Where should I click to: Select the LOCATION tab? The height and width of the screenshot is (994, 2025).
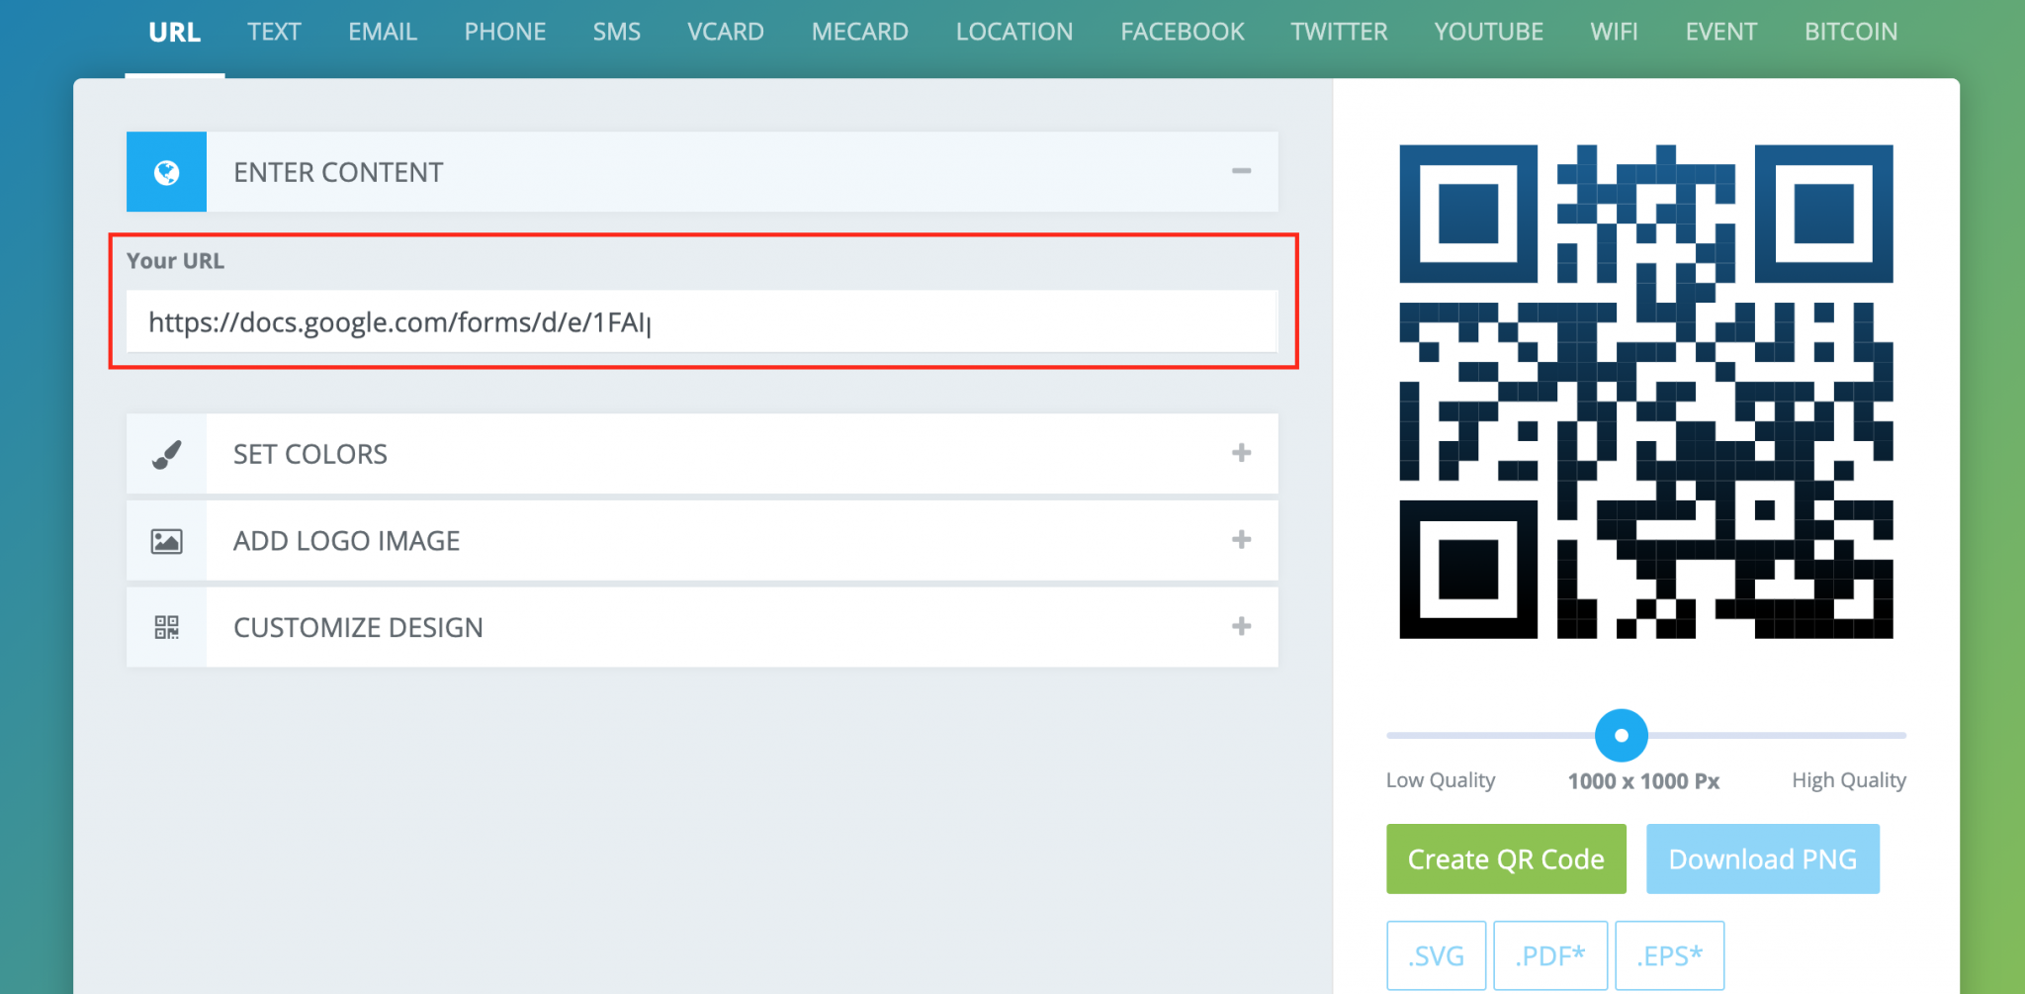coord(1013,31)
